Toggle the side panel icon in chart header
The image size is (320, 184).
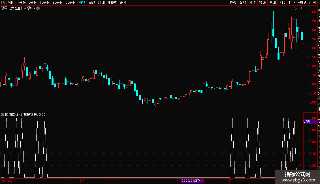(x=300, y=8)
